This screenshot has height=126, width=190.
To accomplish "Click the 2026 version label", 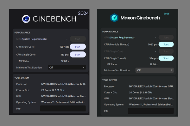I will [167, 14].
